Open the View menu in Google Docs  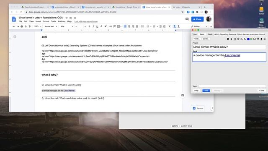(31, 21)
